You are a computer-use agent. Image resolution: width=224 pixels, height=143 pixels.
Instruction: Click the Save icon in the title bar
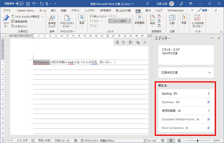[x=28, y=4]
